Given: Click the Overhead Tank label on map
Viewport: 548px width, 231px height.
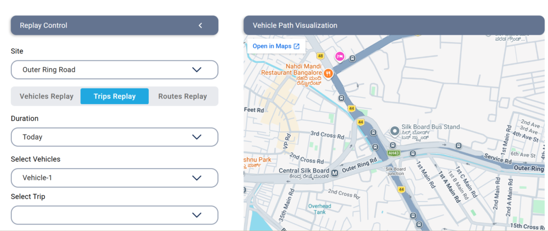Looking at the screenshot, I should pyautogui.click(x=319, y=209).
